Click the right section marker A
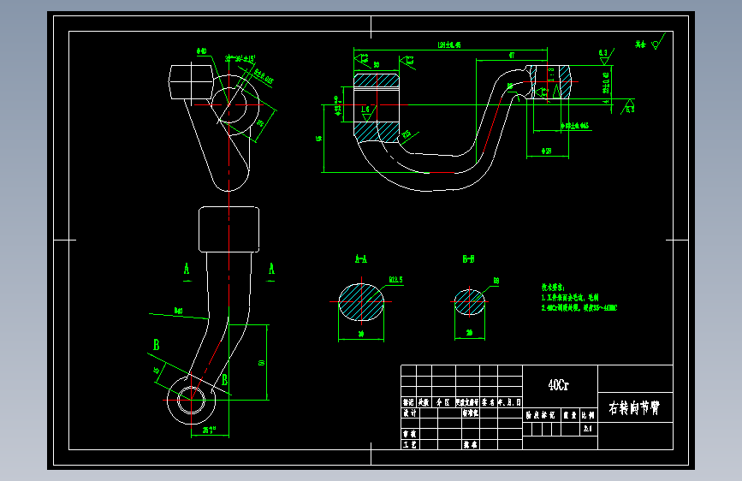Viewport: 742px width, 481px height. click(271, 269)
